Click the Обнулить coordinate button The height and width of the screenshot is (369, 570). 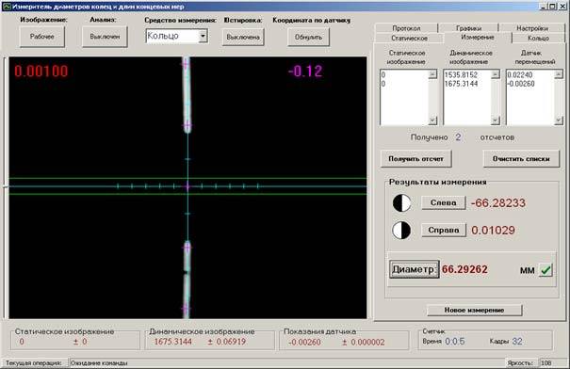(x=308, y=37)
